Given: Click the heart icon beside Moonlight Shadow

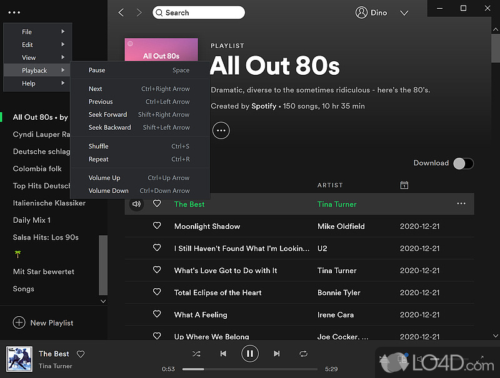Looking at the screenshot, I should click(157, 226).
